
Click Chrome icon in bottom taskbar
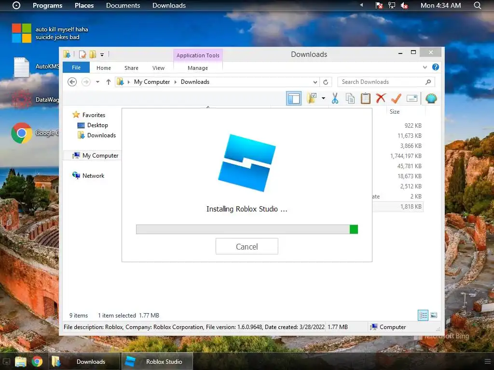click(x=37, y=361)
